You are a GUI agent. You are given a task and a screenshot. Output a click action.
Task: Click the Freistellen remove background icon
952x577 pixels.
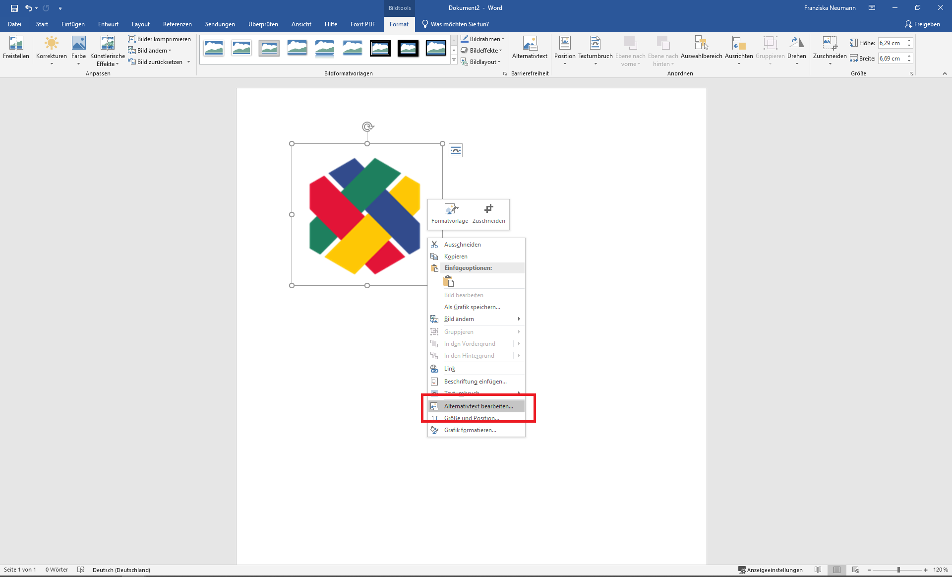[16, 44]
